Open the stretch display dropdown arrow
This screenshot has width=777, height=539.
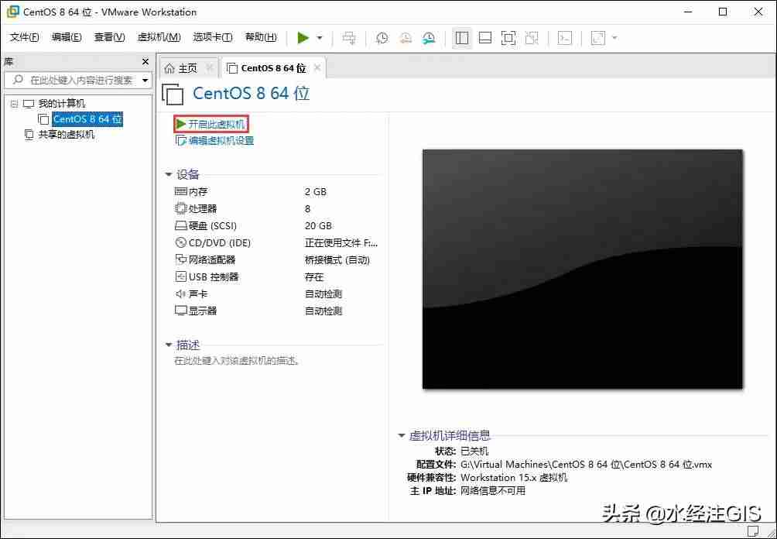pos(615,38)
